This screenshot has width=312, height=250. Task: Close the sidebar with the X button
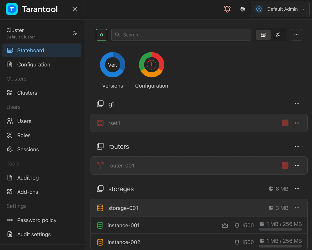pos(75,9)
